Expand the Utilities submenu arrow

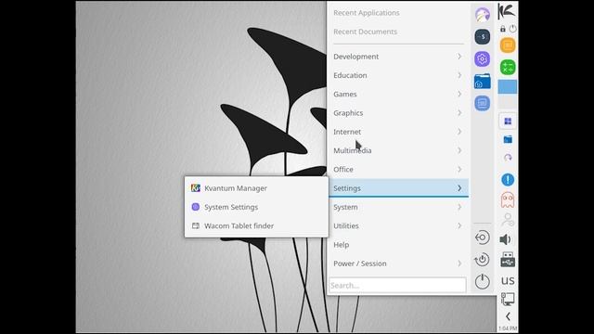[459, 225]
